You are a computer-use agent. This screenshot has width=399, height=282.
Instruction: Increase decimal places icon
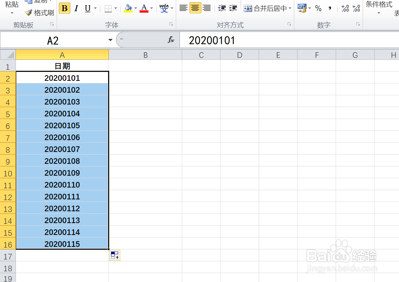point(345,8)
